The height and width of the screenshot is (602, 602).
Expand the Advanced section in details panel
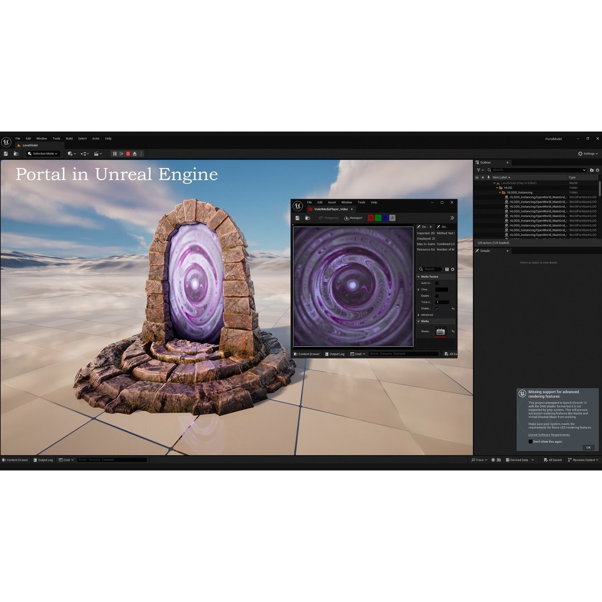tap(419, 315)
